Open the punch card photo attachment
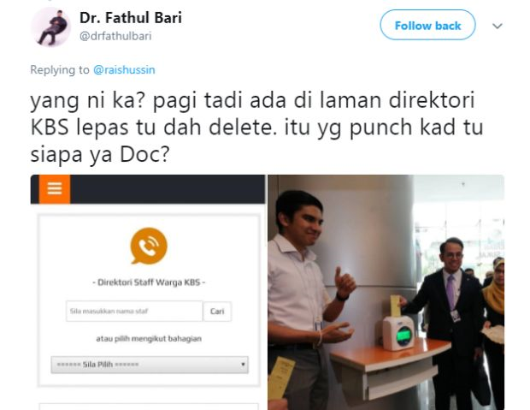Image resolution: width=530 pixels, height=410 pixels. [386, 292]
